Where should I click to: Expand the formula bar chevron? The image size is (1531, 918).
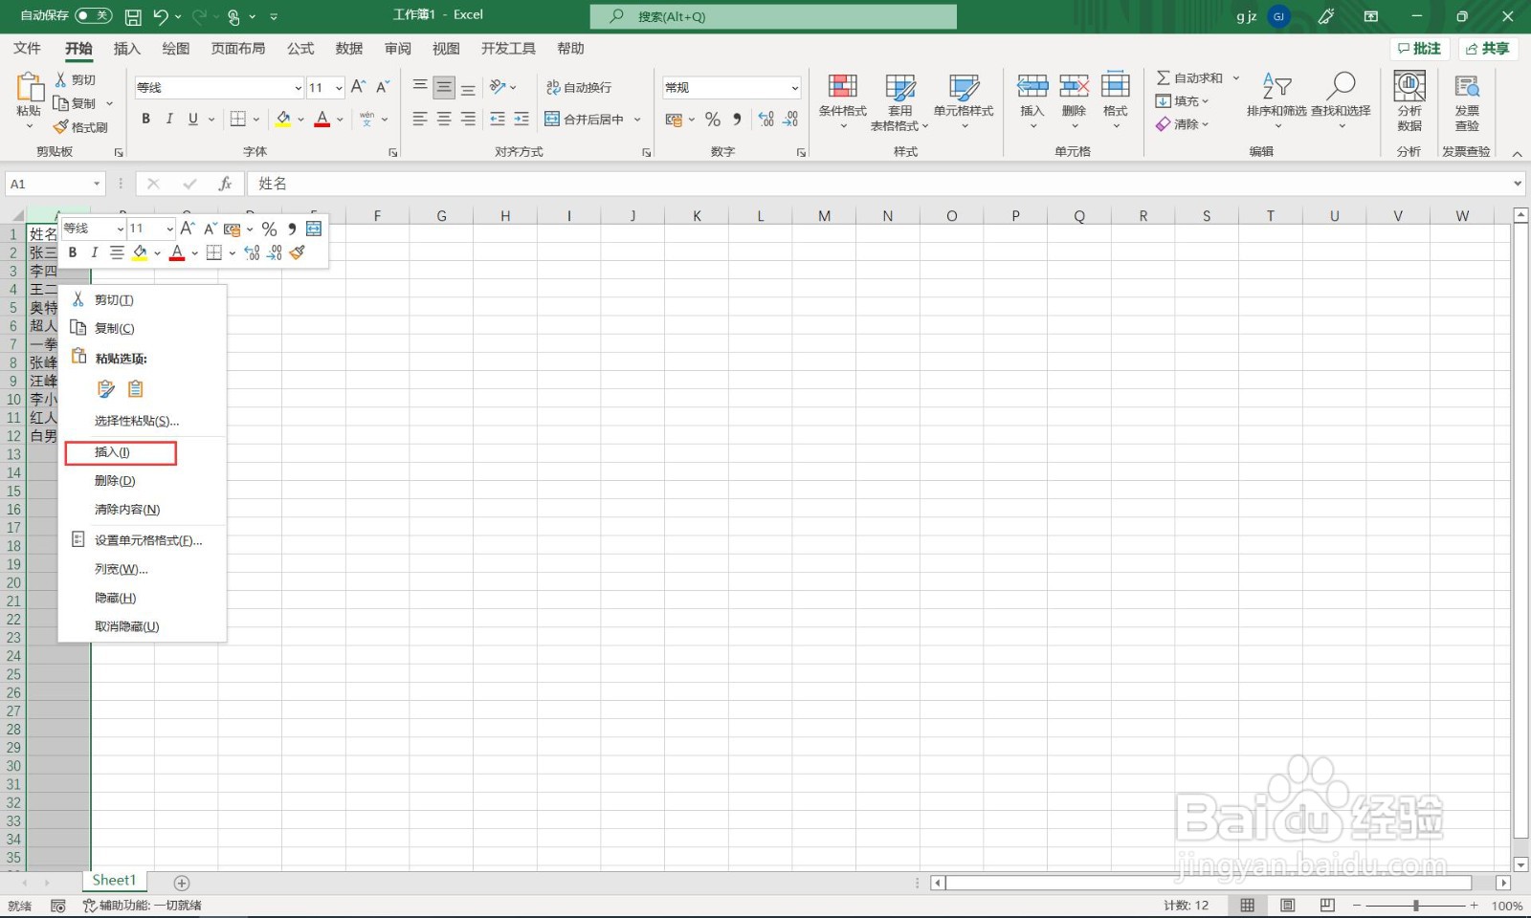pos(1518,184)
